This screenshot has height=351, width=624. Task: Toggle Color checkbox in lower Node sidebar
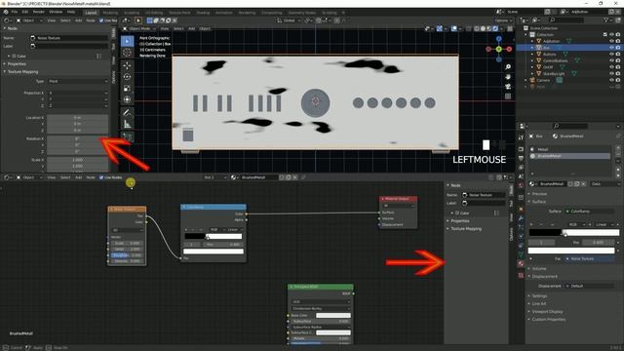(457, 213)
